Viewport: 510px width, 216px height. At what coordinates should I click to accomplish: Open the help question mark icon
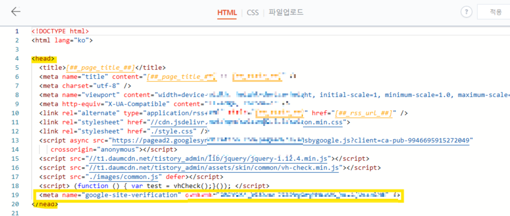[466, 12]
